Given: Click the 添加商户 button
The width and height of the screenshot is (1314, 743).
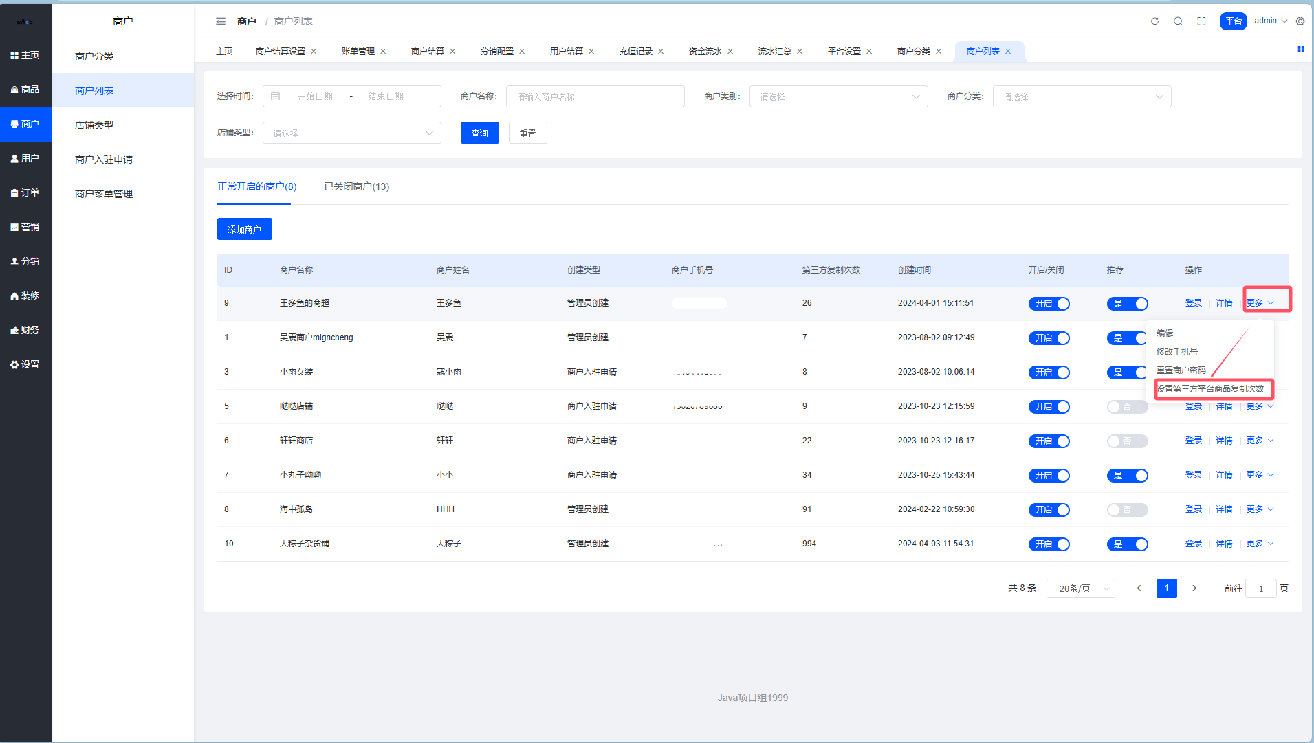Looking at the screenshot, I should 244,230.
